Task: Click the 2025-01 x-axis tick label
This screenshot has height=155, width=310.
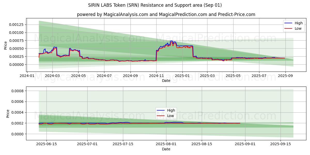Action: tap(182, 75)
